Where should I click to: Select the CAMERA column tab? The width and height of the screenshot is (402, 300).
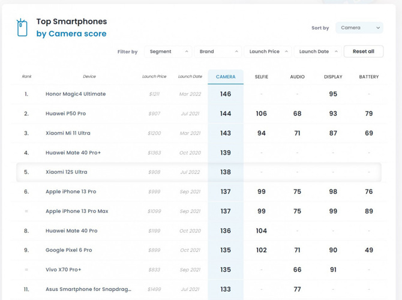[226, 77]
